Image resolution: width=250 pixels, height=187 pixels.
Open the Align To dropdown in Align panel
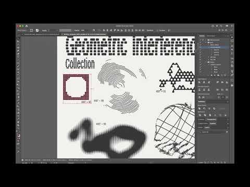point(223,97)
